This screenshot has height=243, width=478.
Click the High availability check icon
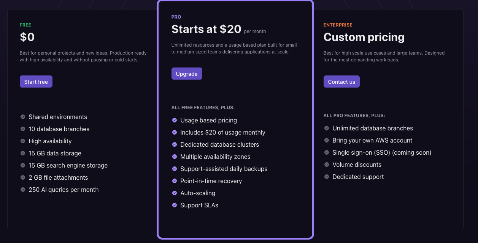[x=23, y=141]
